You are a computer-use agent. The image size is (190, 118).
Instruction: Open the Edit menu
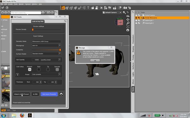point(6,4)
